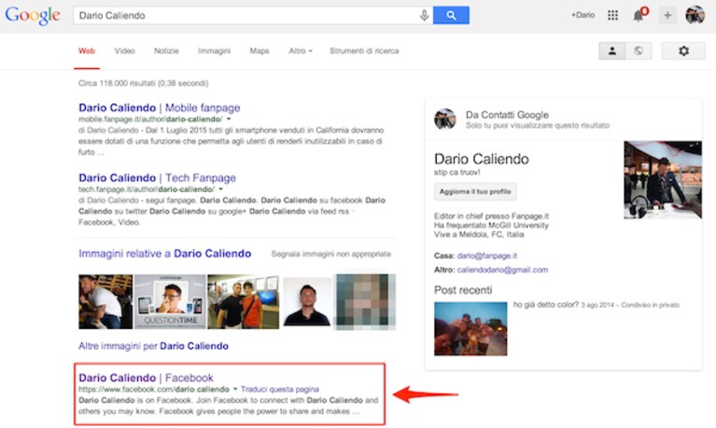
Task: Expand the Altro dropdown menu
Action: (301, 51)
